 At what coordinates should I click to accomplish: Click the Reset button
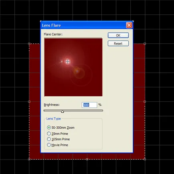tap(118, 43)
